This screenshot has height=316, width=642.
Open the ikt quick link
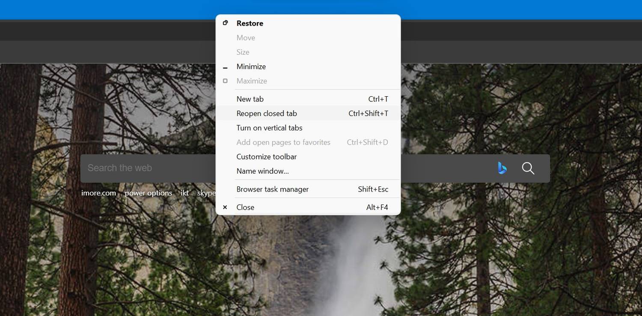tap(184, 193)
